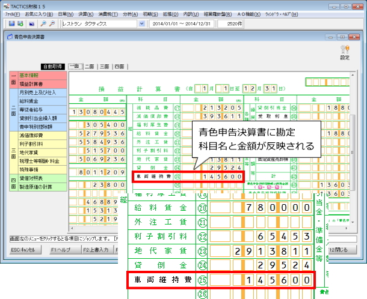The width and height of the screenshot is (367, 299).
Task: Click the first magnifier search icon
Action: [43, 23]
